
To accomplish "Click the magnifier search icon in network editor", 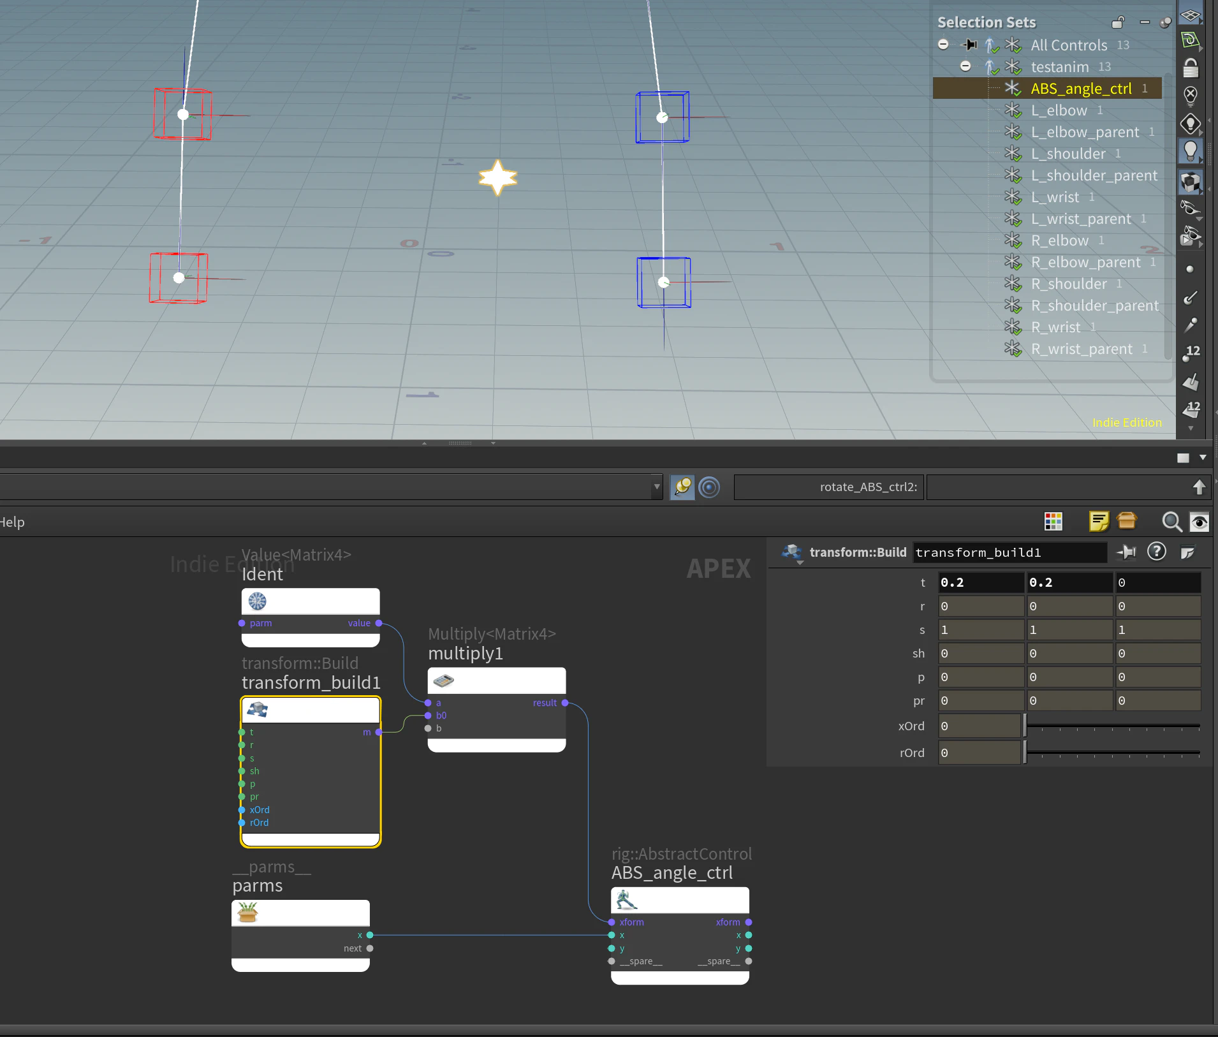I will [x=1171, y=522].
